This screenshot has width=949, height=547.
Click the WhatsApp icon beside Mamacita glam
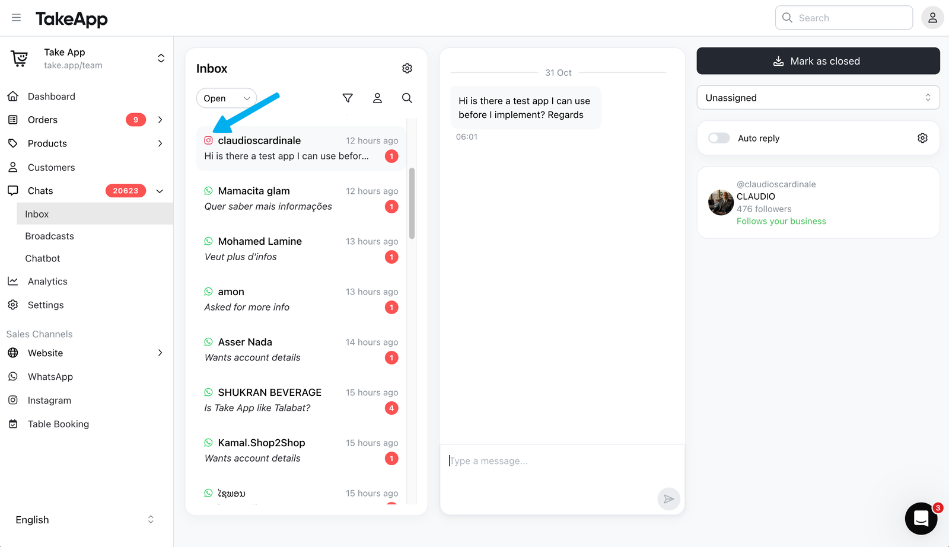coord(209,191)
